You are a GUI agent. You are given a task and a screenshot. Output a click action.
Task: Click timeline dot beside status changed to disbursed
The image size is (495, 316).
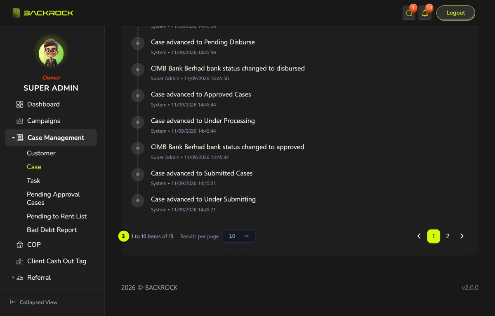(138, 70)
